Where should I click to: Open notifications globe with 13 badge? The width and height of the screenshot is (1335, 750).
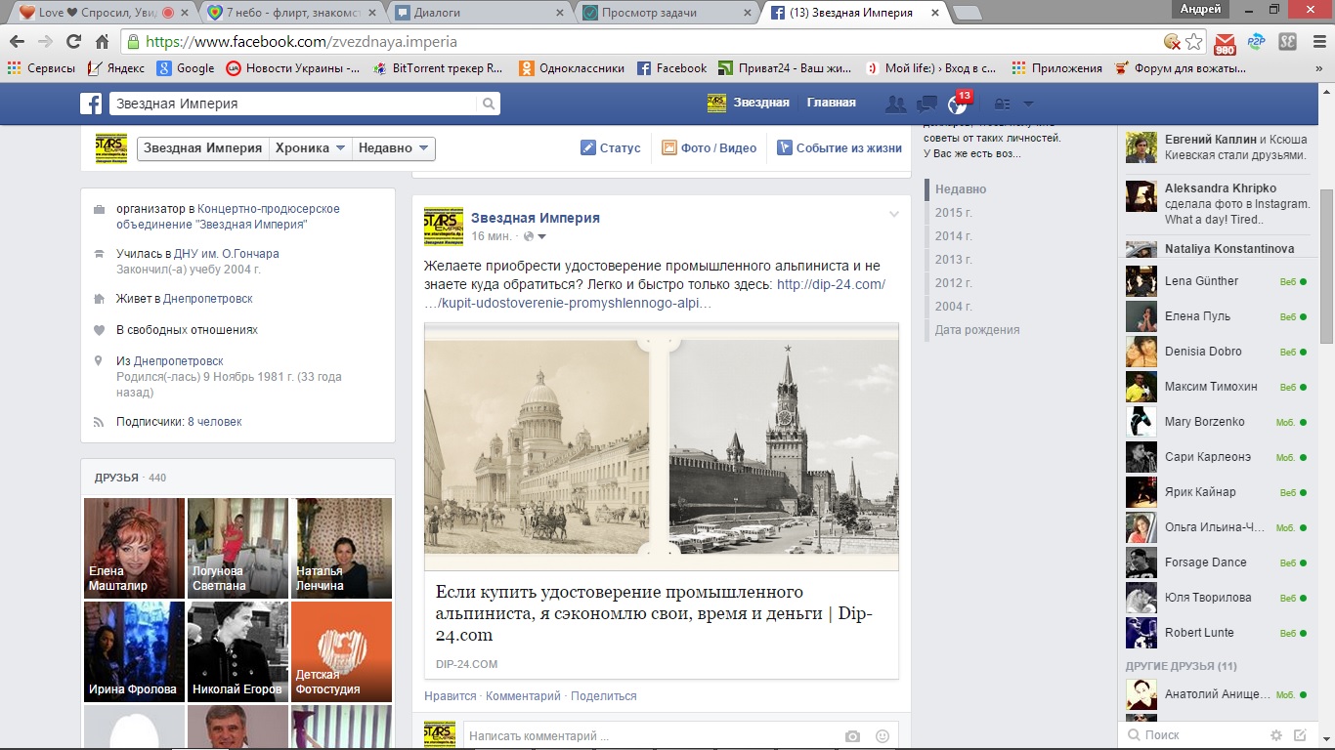[958, 104]
